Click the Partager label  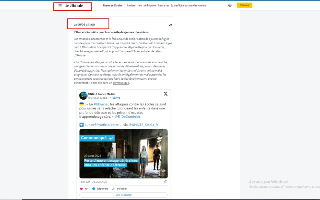click(122, 189)
